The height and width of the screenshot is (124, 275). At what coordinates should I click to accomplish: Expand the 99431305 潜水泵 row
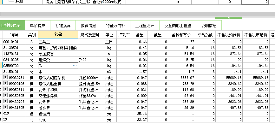(5, 107)
